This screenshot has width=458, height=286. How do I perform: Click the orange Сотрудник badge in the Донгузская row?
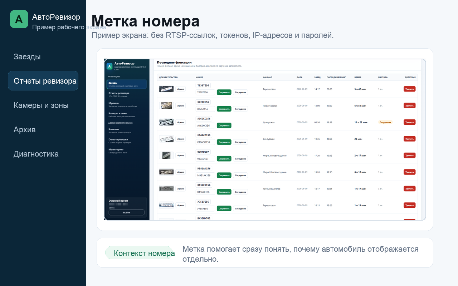385,122
